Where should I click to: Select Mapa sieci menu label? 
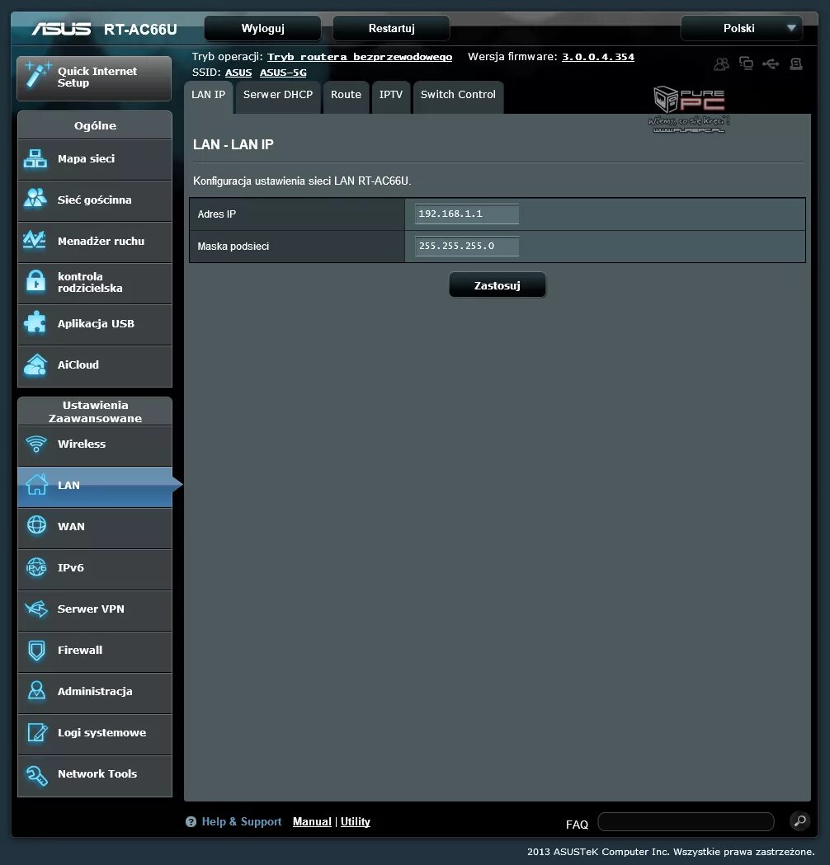click(86, 159)
